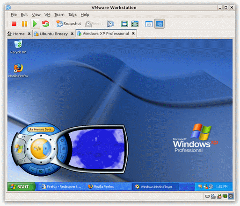Image resolution: width=240 pixels, height=206 pixels.
Task: Open media player visualization settings sun icon
Action: [62, 140]
